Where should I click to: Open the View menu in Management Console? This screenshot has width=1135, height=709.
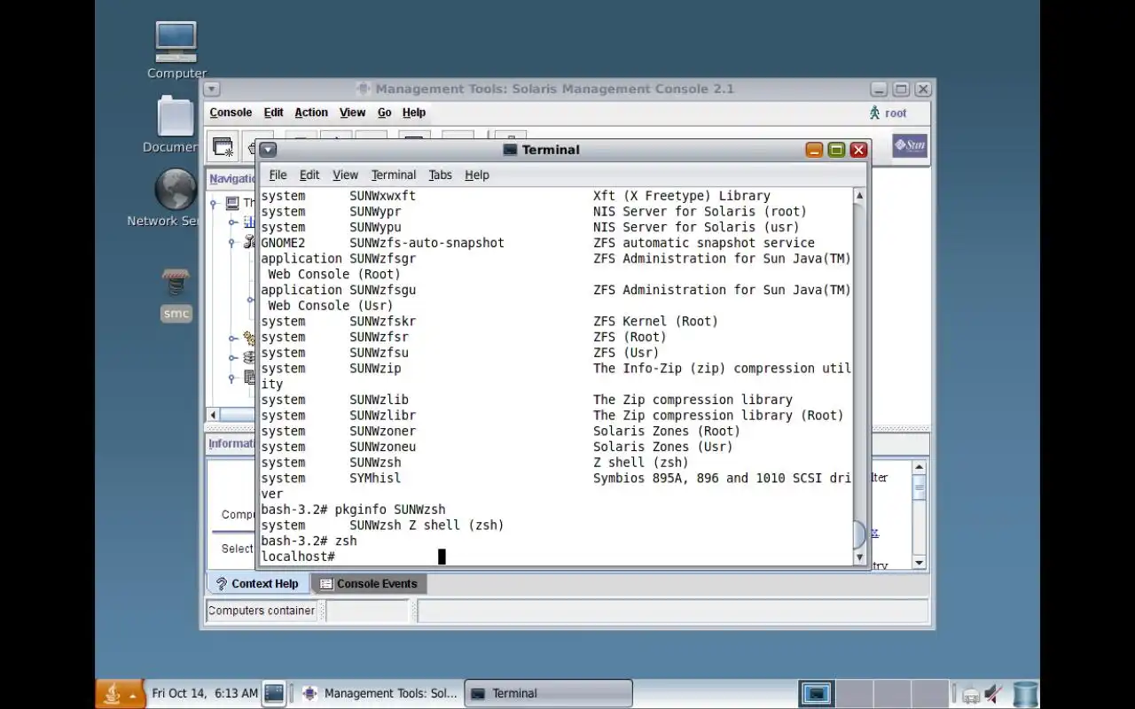[x=352, y=113]
